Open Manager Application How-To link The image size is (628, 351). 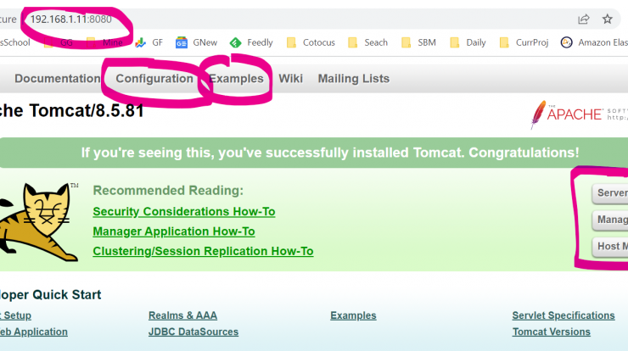pos(174,231)
